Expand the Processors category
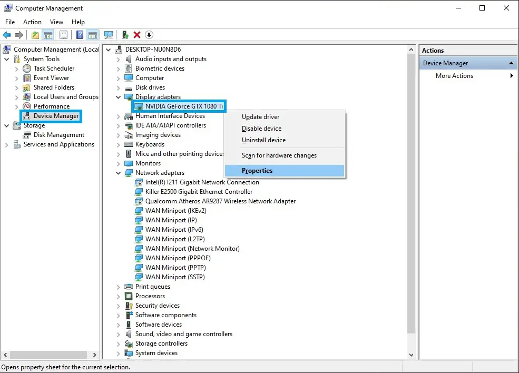Screen dimensions: 519x373 (118, 296)
